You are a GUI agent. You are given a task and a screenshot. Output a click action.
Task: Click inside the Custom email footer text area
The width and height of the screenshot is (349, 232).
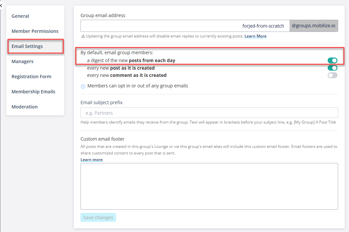point(209,186)
